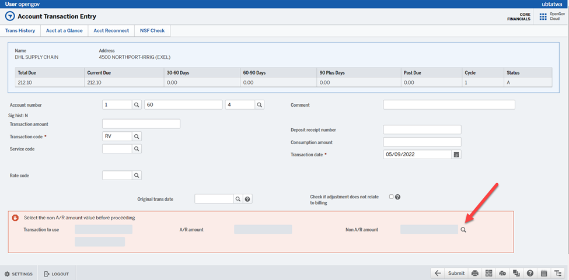Screen dimensions: 569x280
Task: Click the Non A/R amount field
Action: 429,230
